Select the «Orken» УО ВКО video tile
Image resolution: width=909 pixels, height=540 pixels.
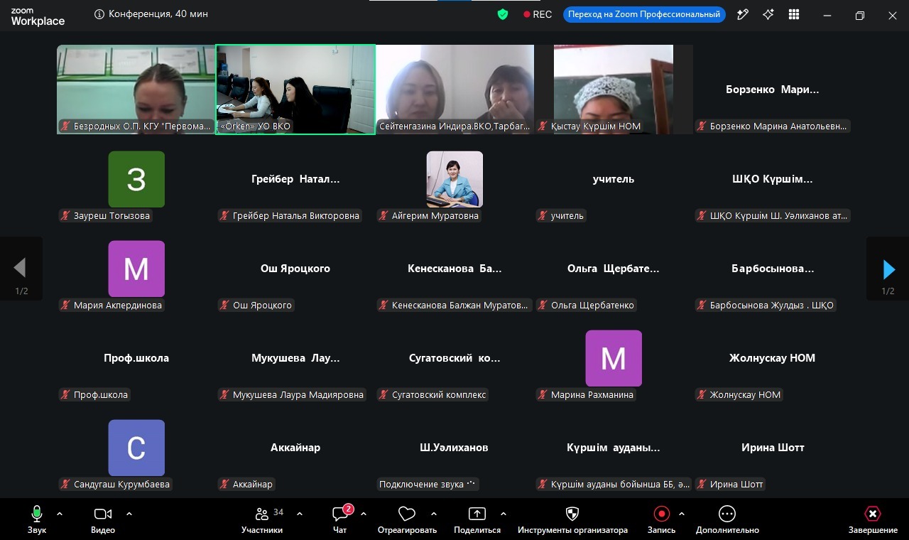295,90
